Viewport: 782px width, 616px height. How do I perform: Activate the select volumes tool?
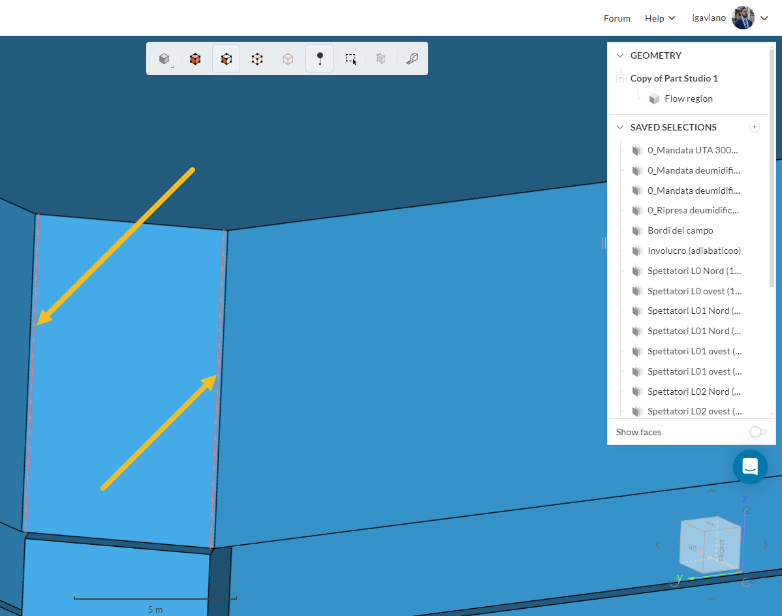pyautogui.click(x=196, y=59)
